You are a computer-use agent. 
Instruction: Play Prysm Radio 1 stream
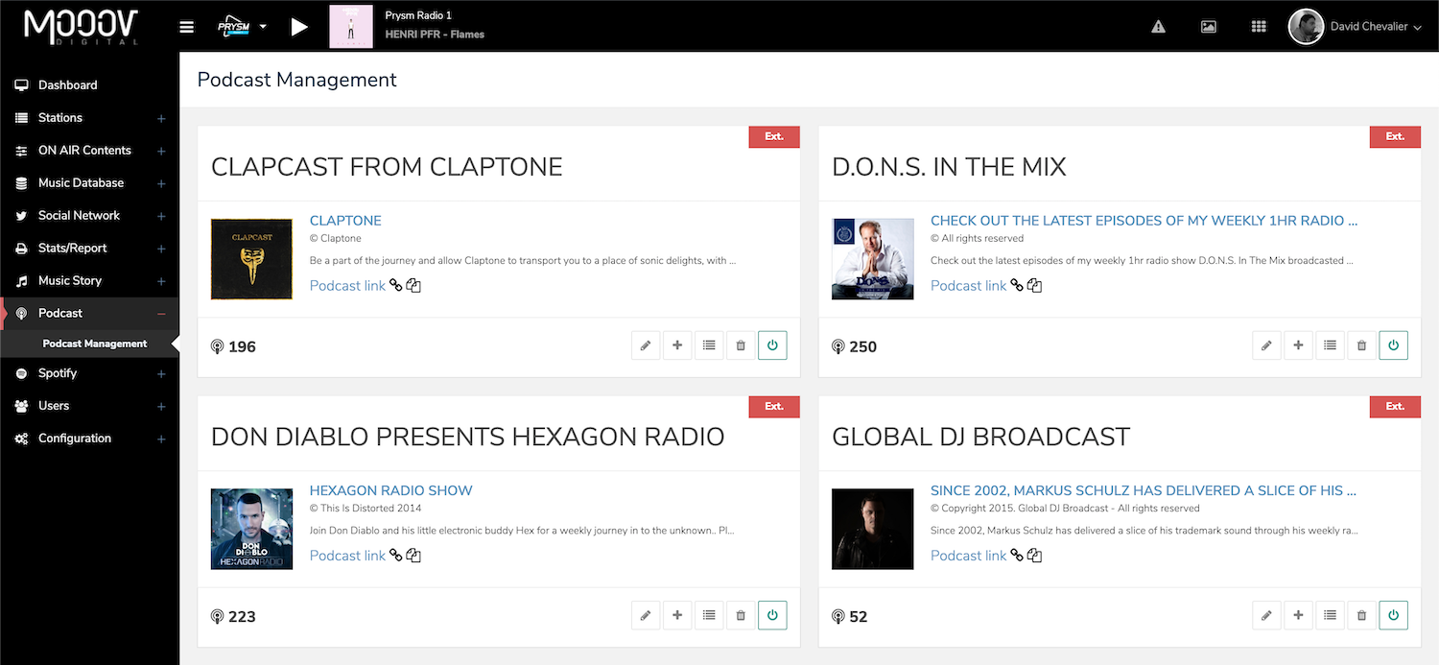[x=299, y=27]
